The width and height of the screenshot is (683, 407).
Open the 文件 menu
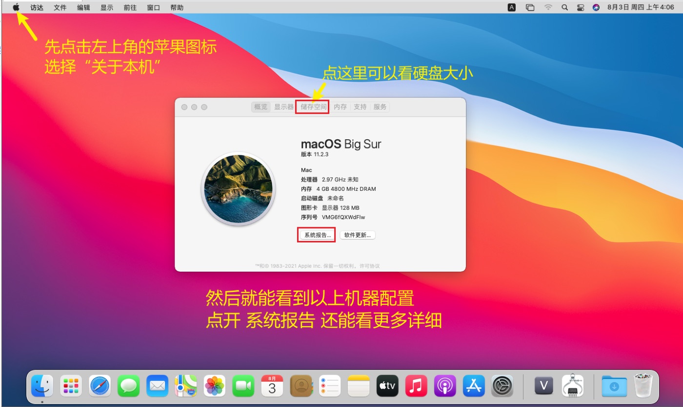(x=60, y=7)
